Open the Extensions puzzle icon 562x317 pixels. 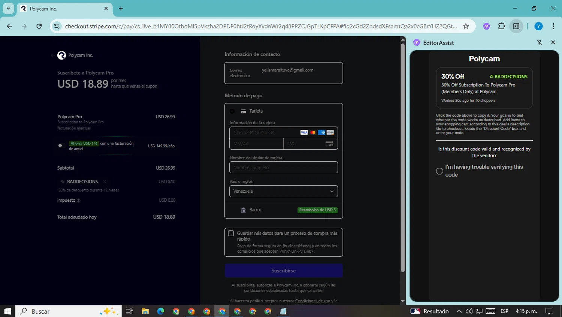(501, 26)
